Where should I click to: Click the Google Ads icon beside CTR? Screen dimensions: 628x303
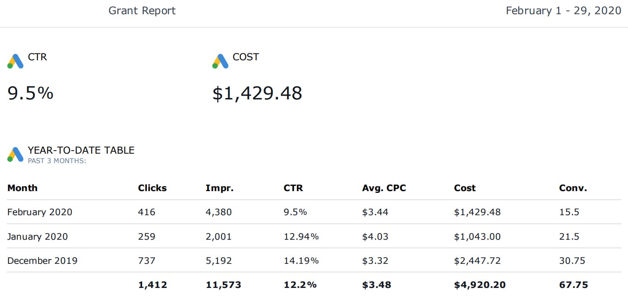16,61
